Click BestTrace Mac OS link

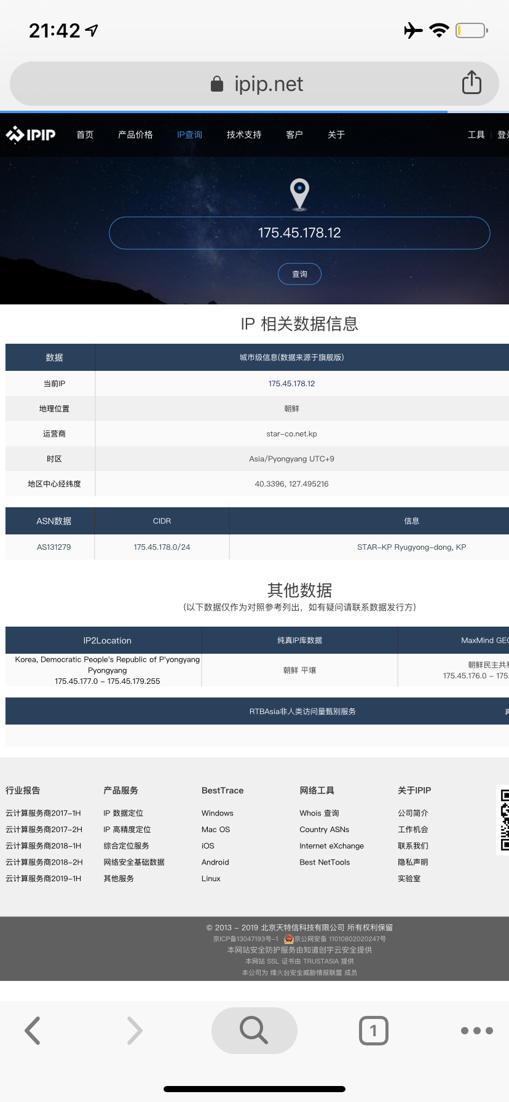click(x=216, y=830)
